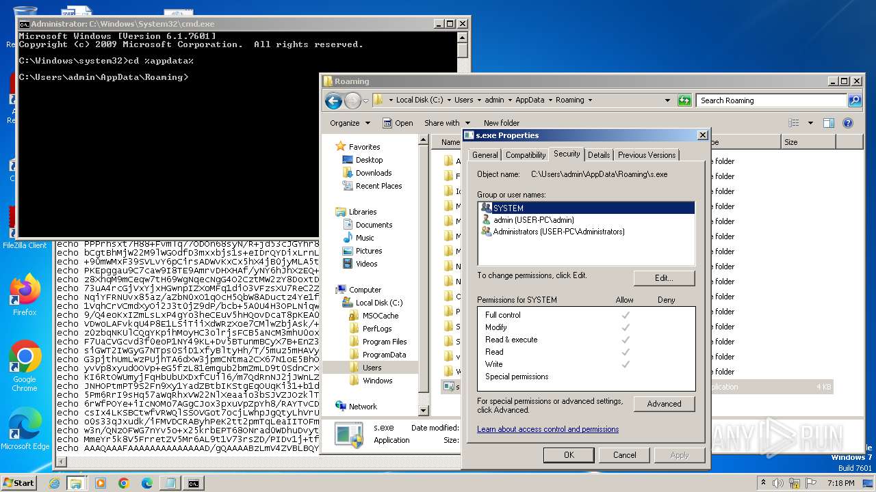
Task: Click the change view icon in Explorer toolbar
Action: [794, 123]
